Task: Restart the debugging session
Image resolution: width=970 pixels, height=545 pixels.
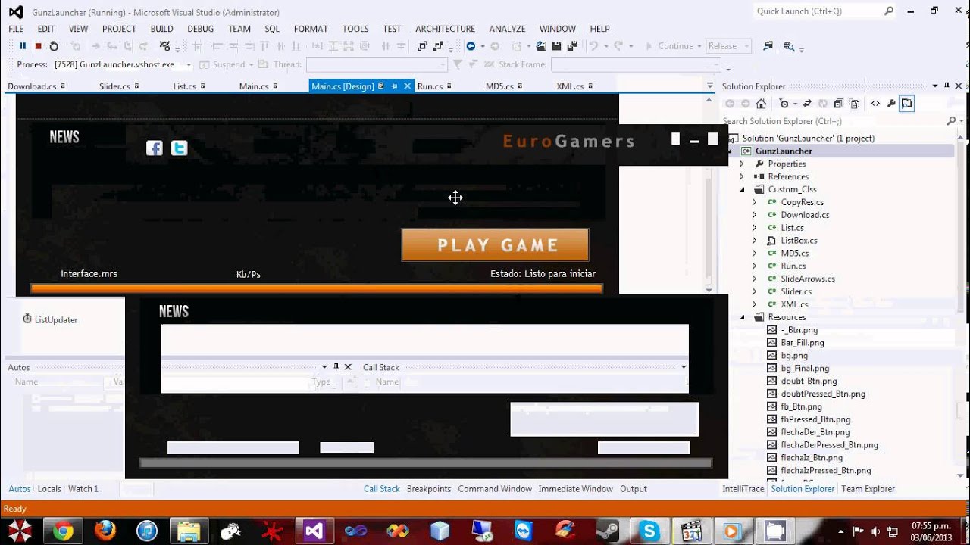Action: point(54,46)
